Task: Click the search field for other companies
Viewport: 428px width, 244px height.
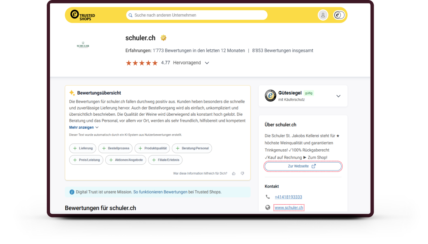Action: [197, 15]
